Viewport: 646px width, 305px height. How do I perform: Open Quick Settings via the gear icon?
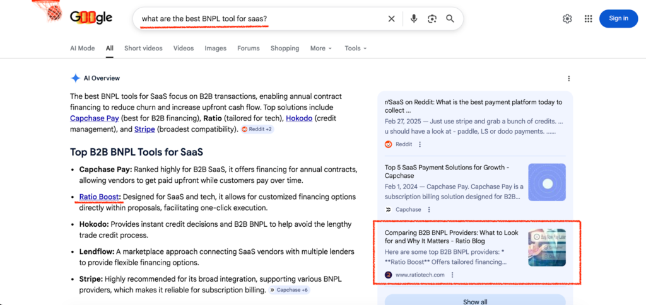[x=567, y=18]
